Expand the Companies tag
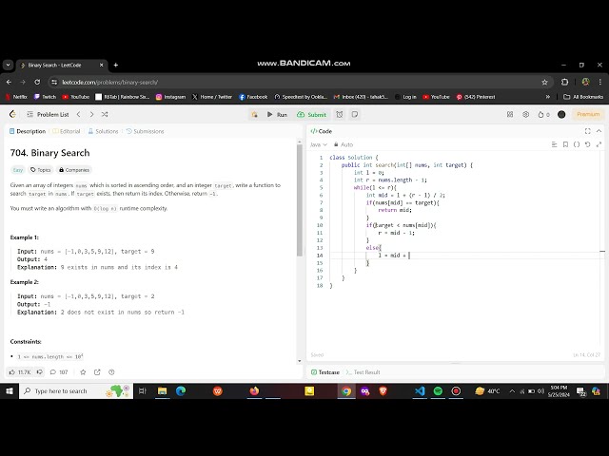609x456 pixels. [x=74, y=170]
